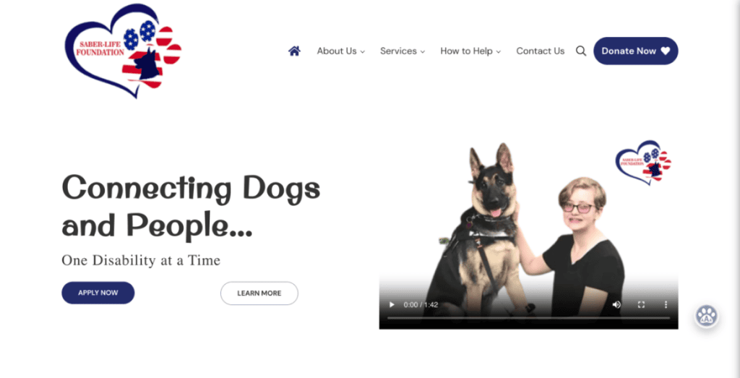
Task: Expand the How to Help chevron
Action: 499,52
